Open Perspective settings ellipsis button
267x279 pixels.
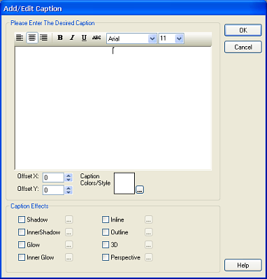pos(149,257)
